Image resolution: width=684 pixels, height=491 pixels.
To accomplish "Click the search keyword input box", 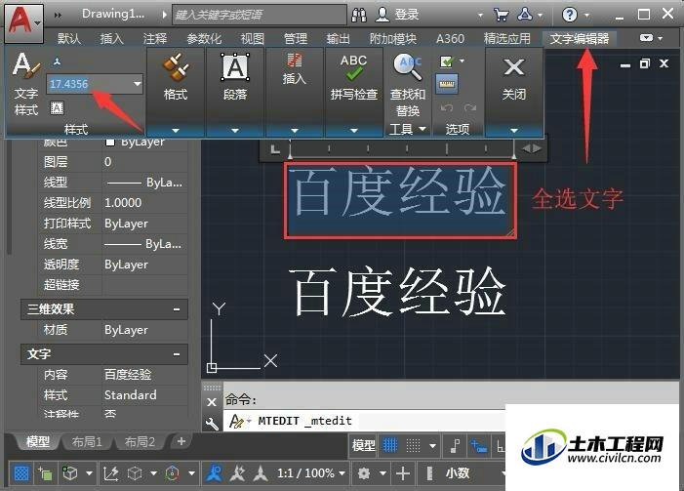I will pos(260,15).
